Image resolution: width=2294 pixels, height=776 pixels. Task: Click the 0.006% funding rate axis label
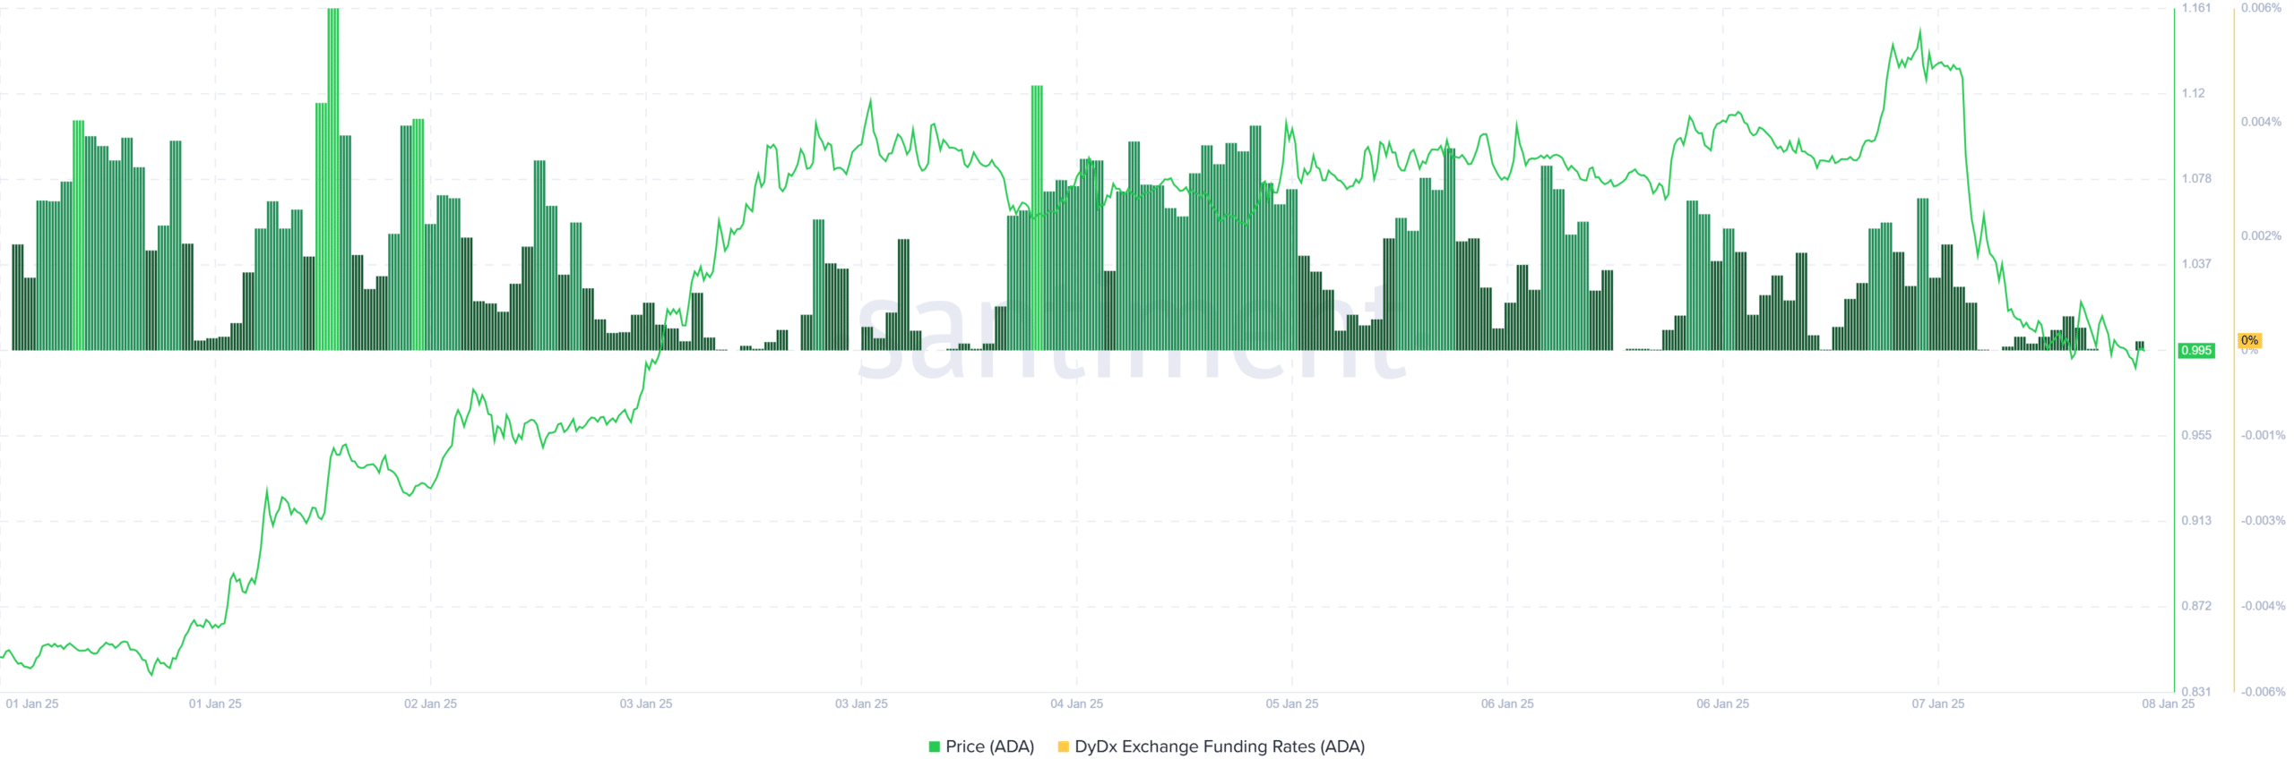coord(2261,8)
